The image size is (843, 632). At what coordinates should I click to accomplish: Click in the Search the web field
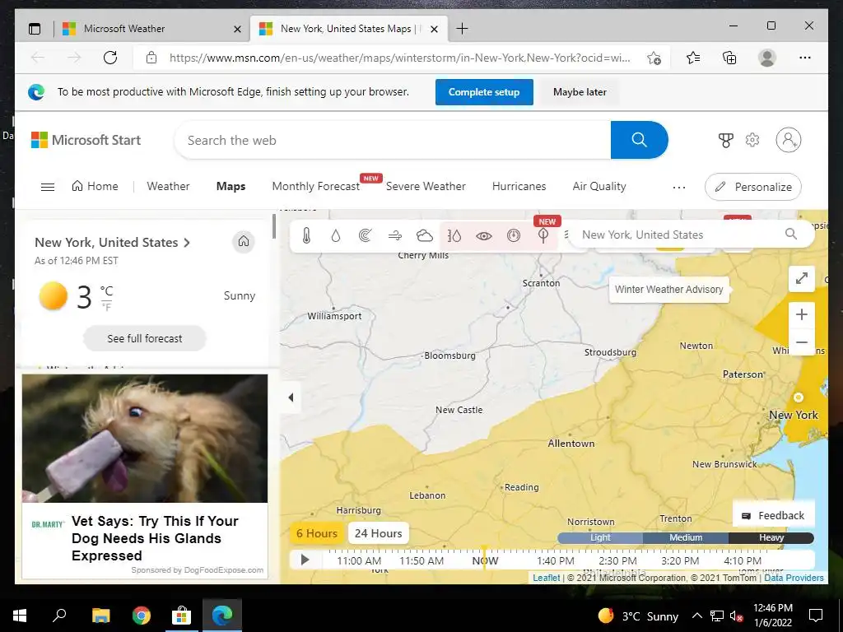click(393, 140)
